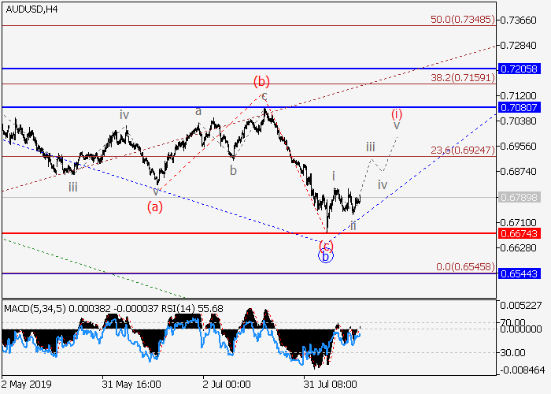The image size is (551, 394).
Task: Click the gray iii forecast wave label
Action: tap(370, 147)
